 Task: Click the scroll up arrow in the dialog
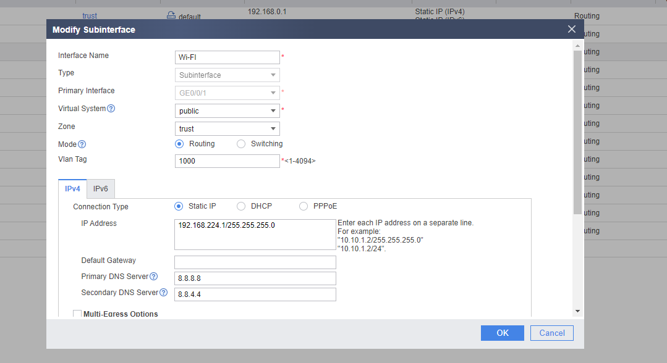tap(577, 46)
